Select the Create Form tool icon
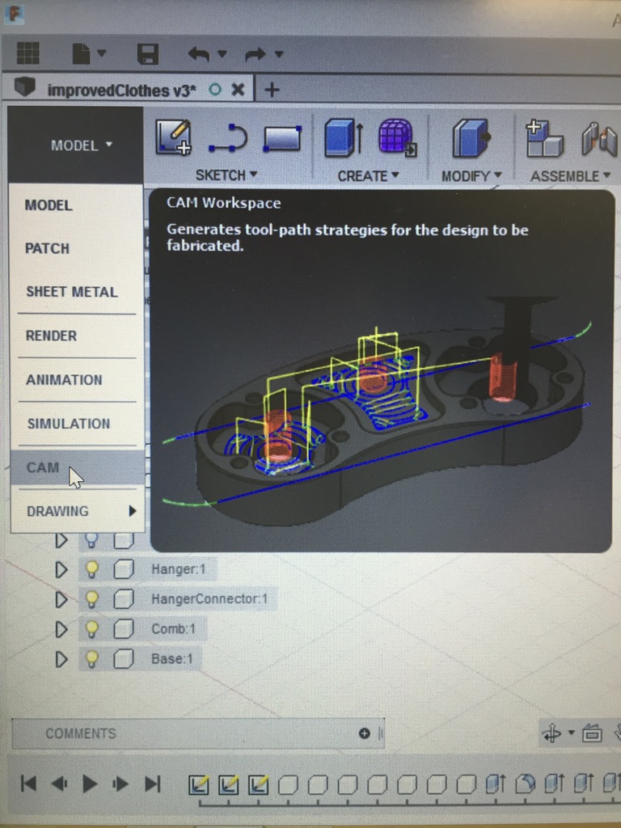The width and height of the screenshot is (621, 828). [398, 137]
